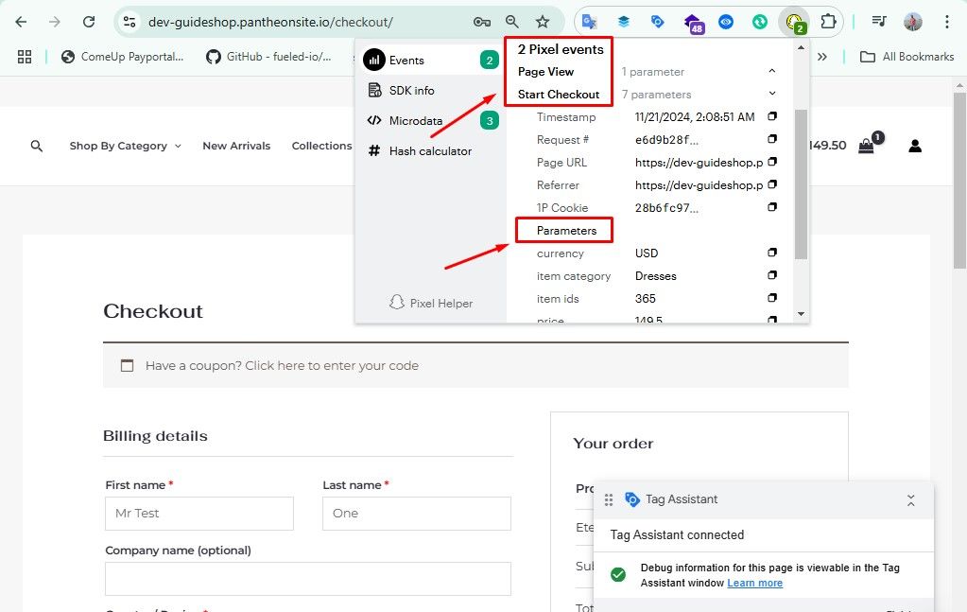This screenshot has height=612, width=967.
Task: Copy the currency USD value
Action: tap(772, 254)
